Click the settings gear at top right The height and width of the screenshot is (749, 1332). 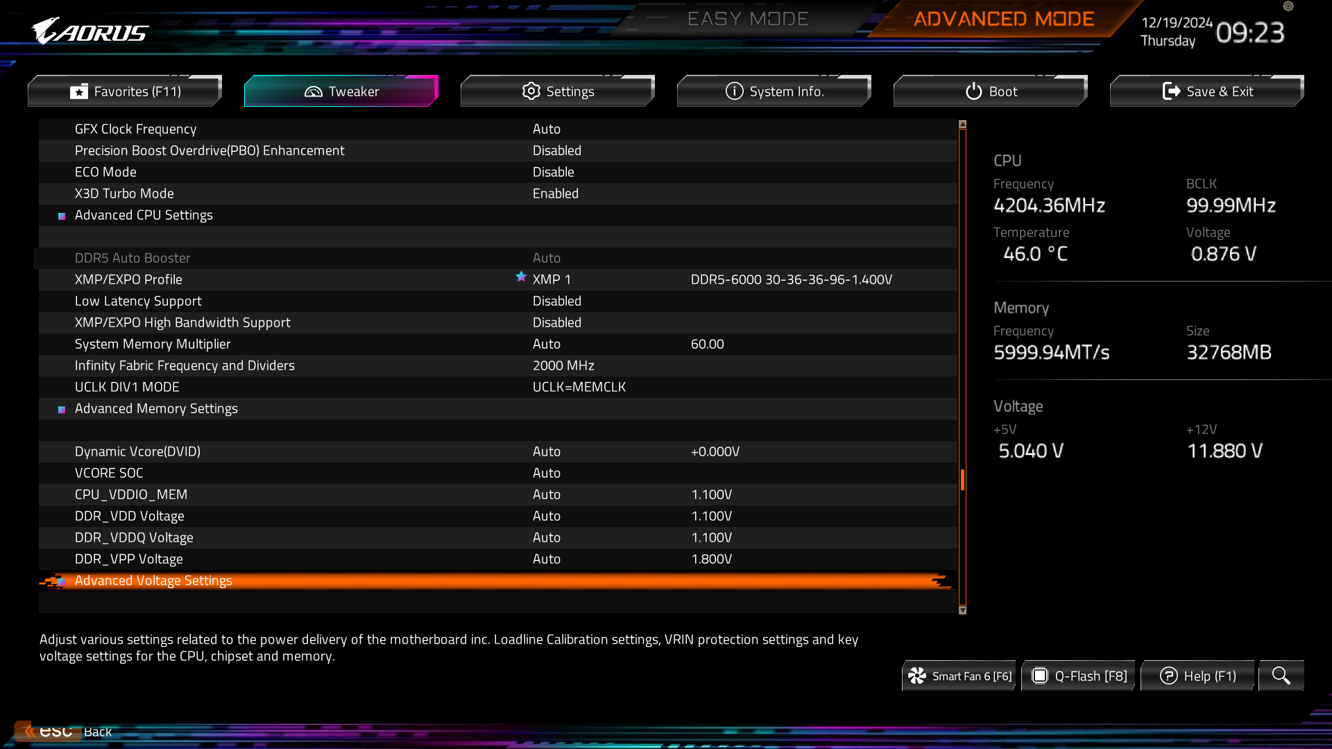[1288, 6]
